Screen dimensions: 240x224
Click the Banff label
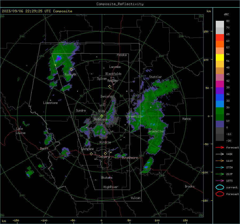[x=44, y=148]
